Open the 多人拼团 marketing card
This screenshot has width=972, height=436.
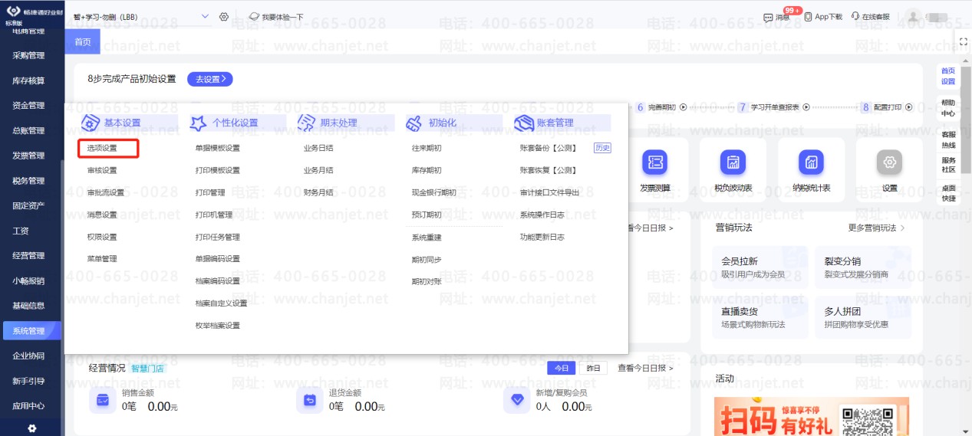[x=863, y=317]
